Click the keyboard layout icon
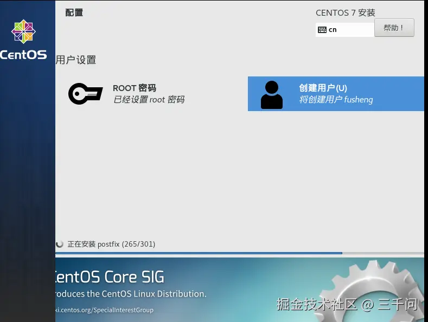Screen dimensions: 428x322 click(x=322, y=30)
